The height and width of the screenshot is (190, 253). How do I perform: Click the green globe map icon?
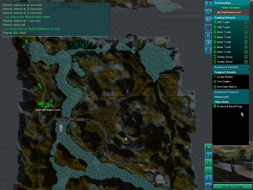[x=208, y=147]
